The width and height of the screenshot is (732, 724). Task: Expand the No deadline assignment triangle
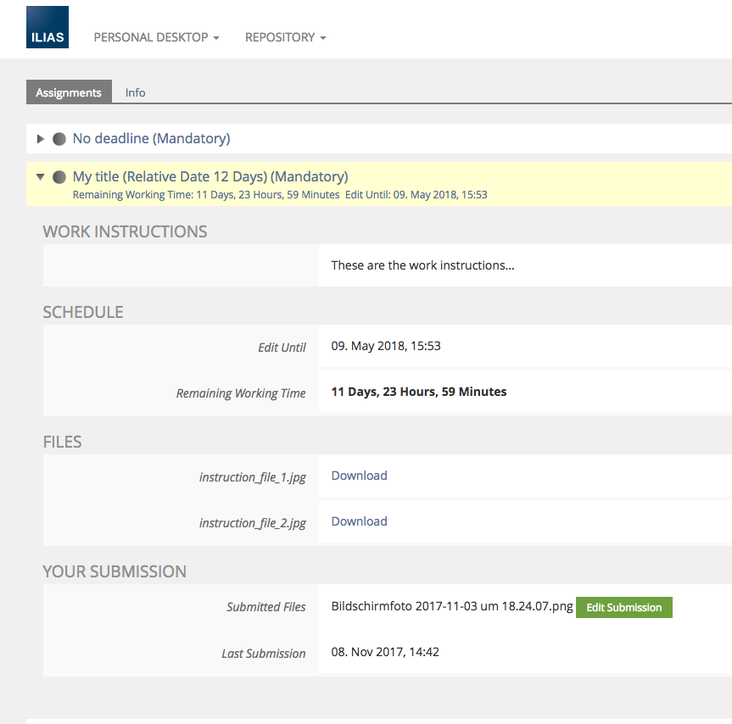(40, 139)
